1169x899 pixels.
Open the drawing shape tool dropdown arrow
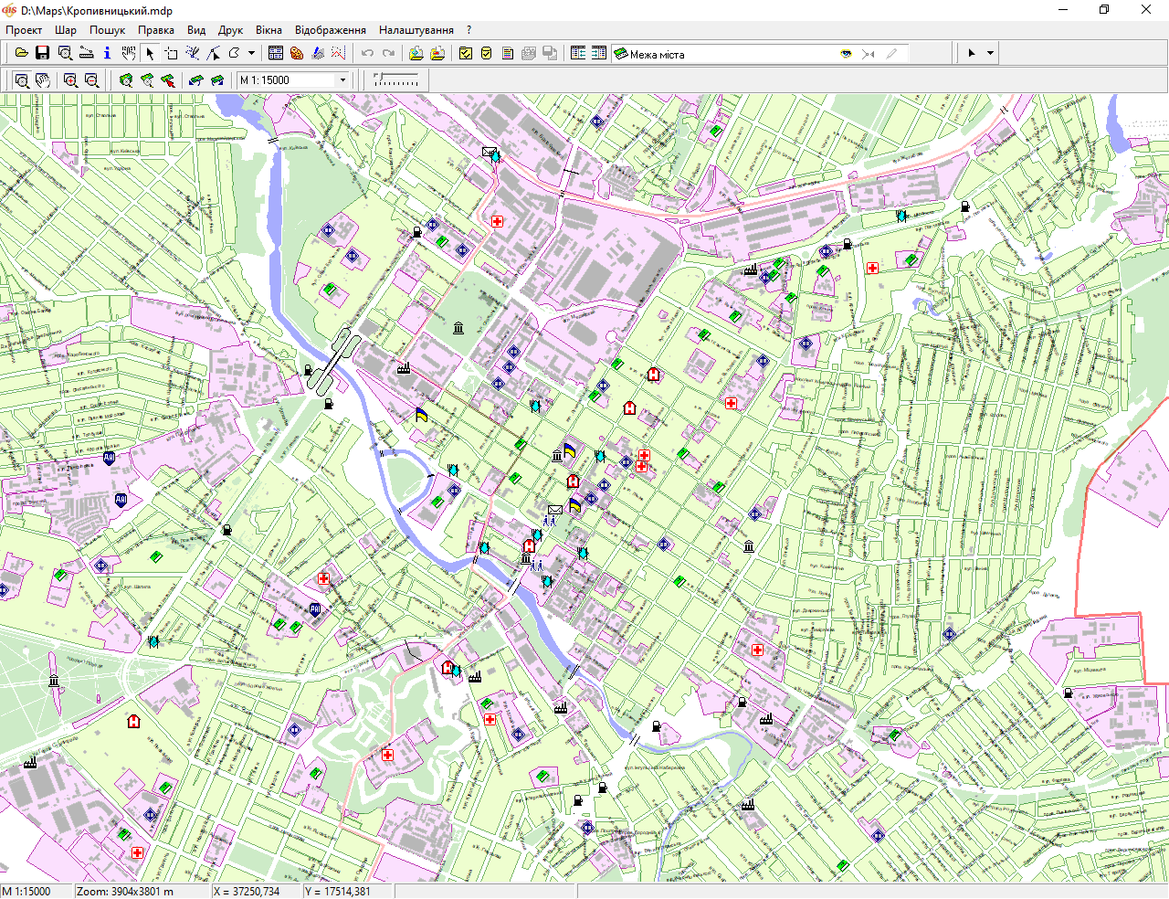pyautogui.click(x=251, y=53)
